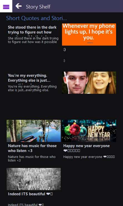Open the grayscale fate quote thumbnail
The height and width of the screenshot is (206, 123).
(x=34, y=179)
